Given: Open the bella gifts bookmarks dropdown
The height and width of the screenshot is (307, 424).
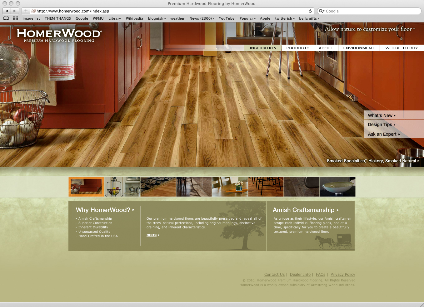Looking at the screenshot, I should pyautogui.click(x=309, y=18).
